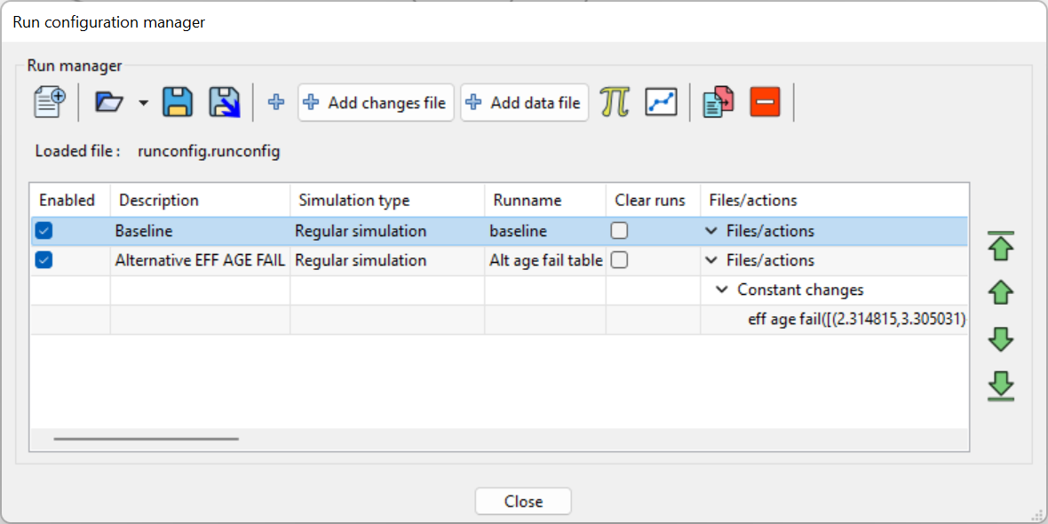Screen dimensions: 1048x524
Task: Move the selected run to the top
Action: [1000, 246]
